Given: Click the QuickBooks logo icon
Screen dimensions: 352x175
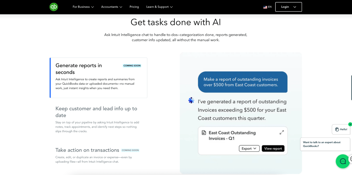Looking at the screenshot, I should point(54,7).
